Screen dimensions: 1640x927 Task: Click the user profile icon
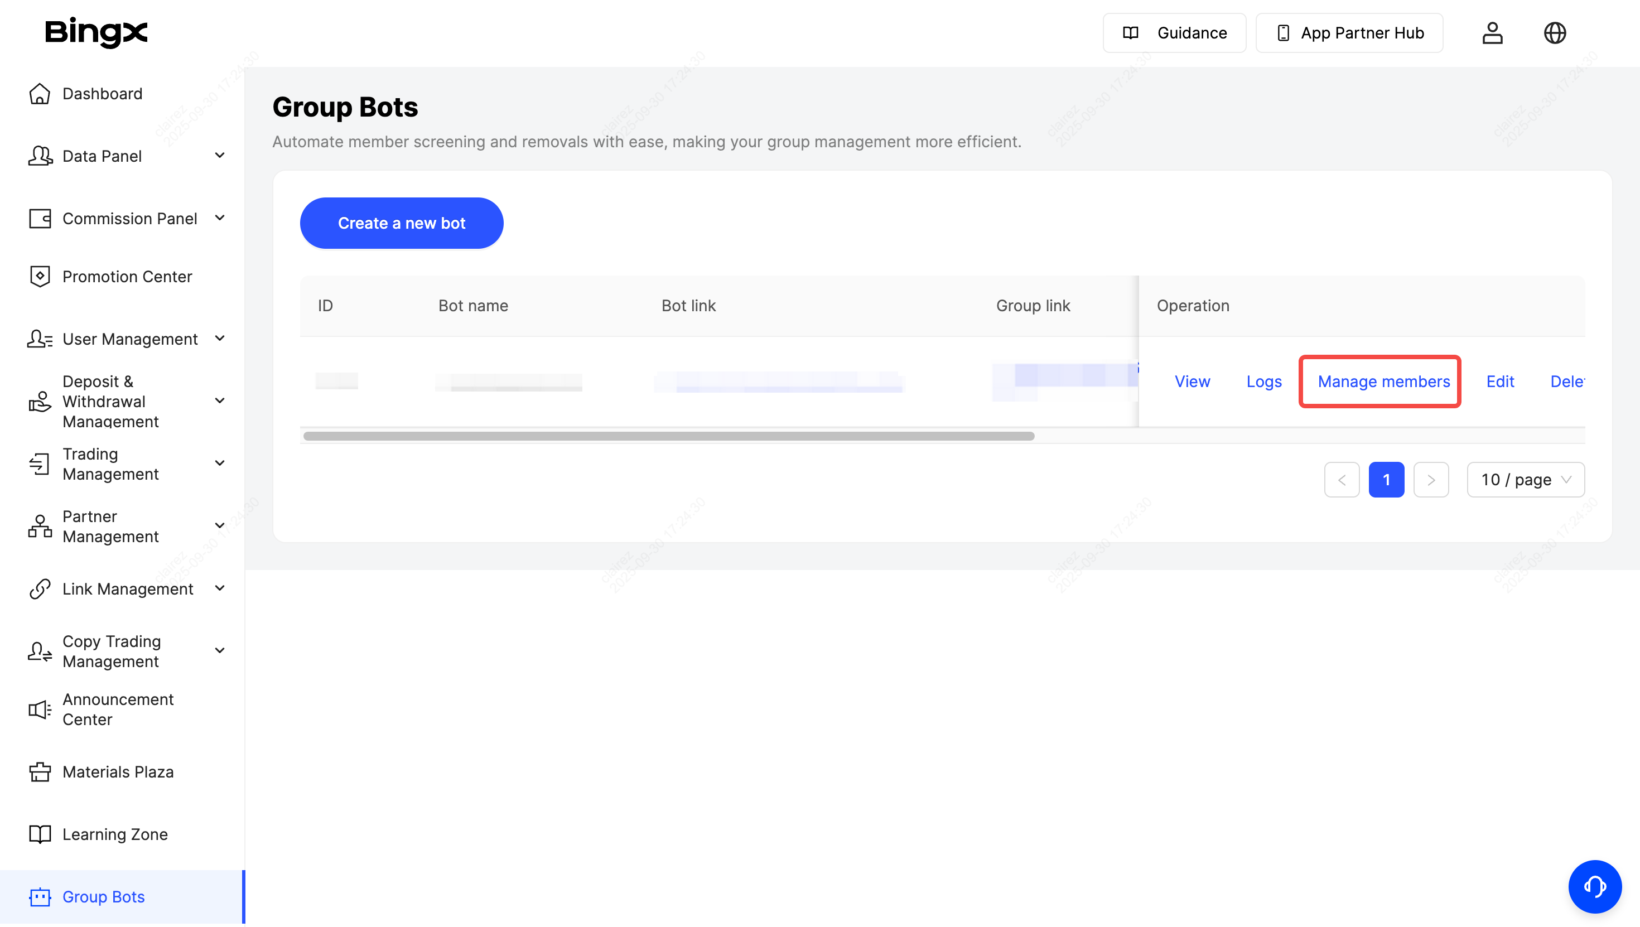[1492, 33]
